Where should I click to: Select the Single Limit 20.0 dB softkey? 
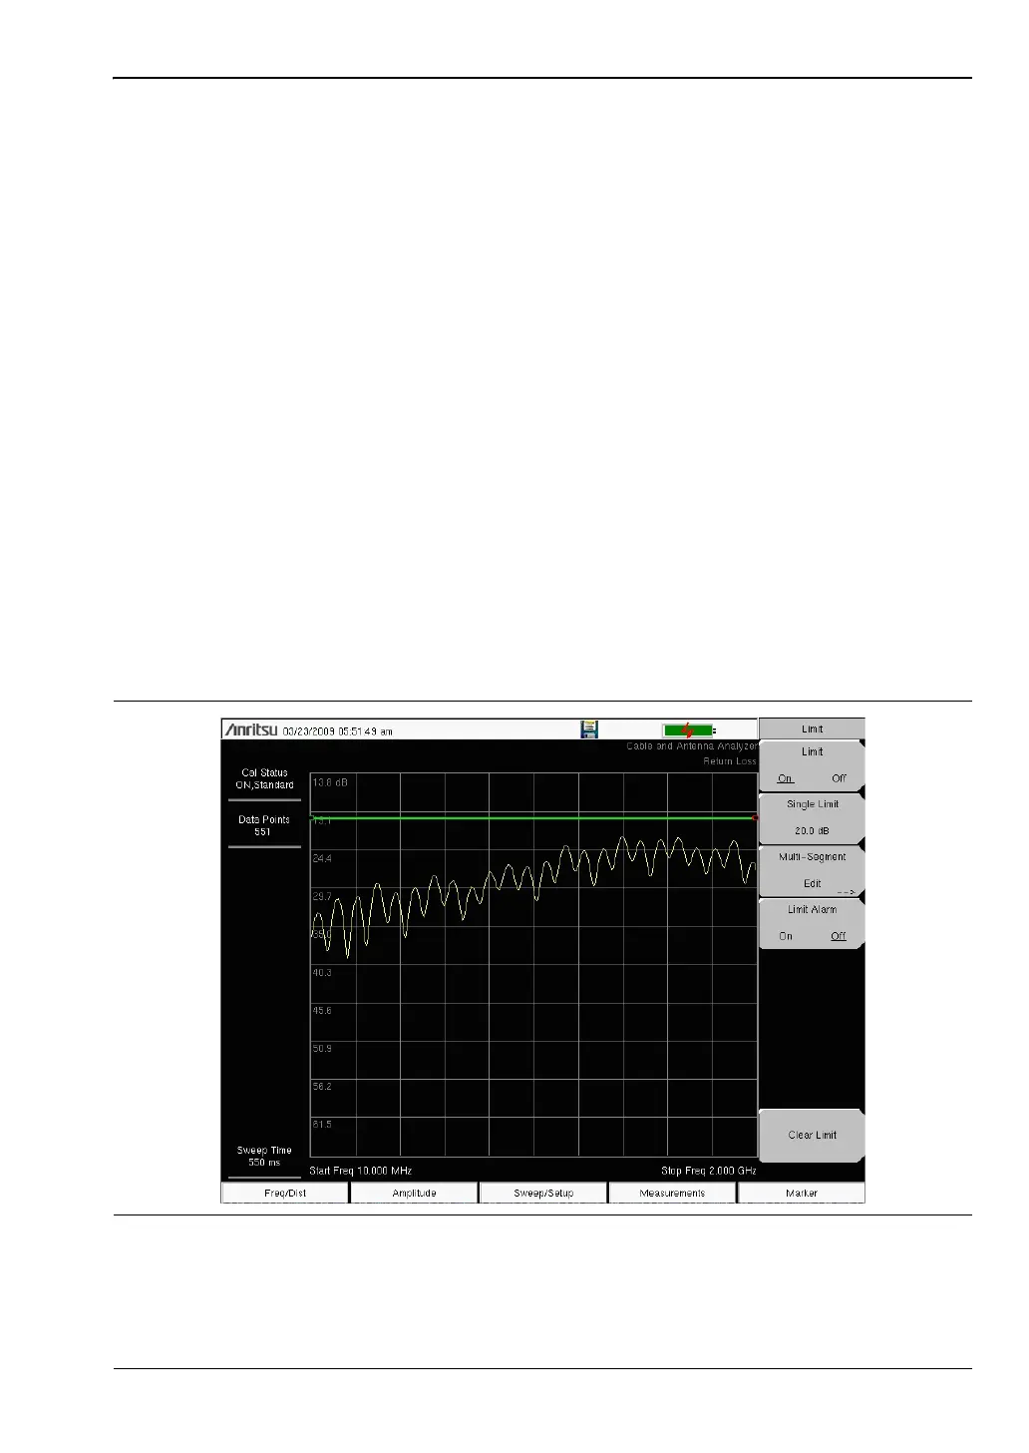tap(812, 817)
